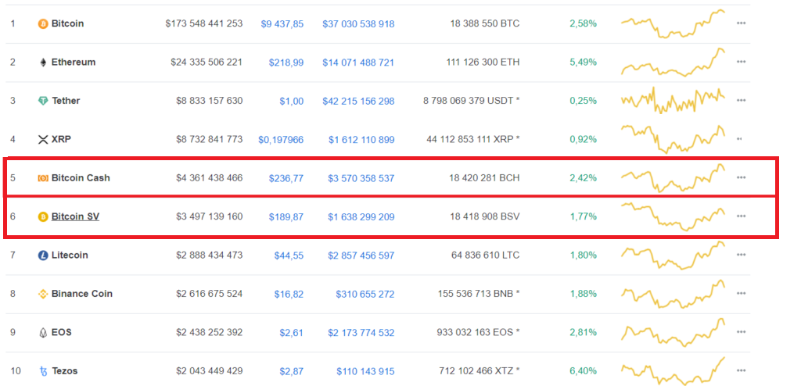The width and height of the screenshot is (801, 386).
Task: Open the more-options menu for Litecoin
Action: point(741,255)
